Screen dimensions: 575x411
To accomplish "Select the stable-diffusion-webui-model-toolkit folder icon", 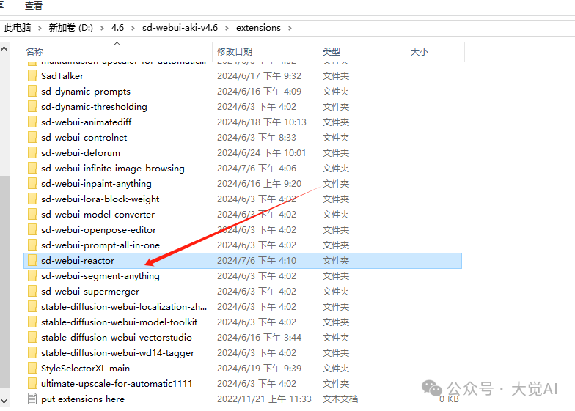I will 32,322.
